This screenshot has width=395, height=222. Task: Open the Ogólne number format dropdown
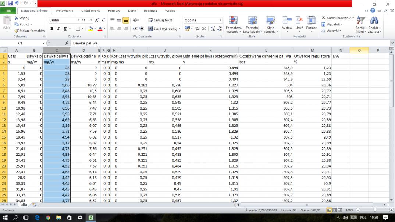pyautogui.click(x=220, y=20)
